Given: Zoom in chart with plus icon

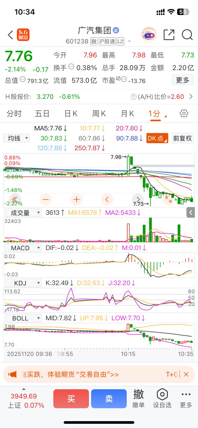Looking at the screenshot, I should [x=76, y=199].
